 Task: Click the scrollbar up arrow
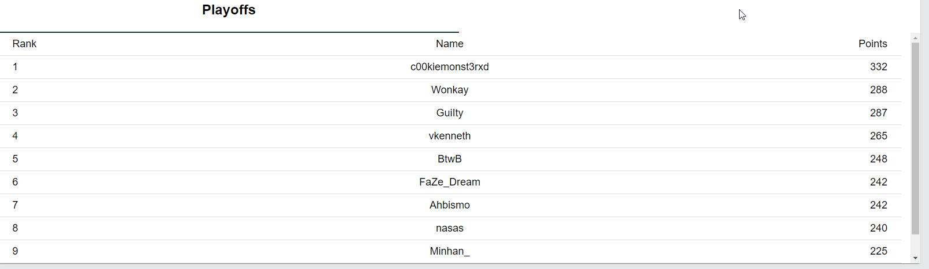tap(915, 38)
